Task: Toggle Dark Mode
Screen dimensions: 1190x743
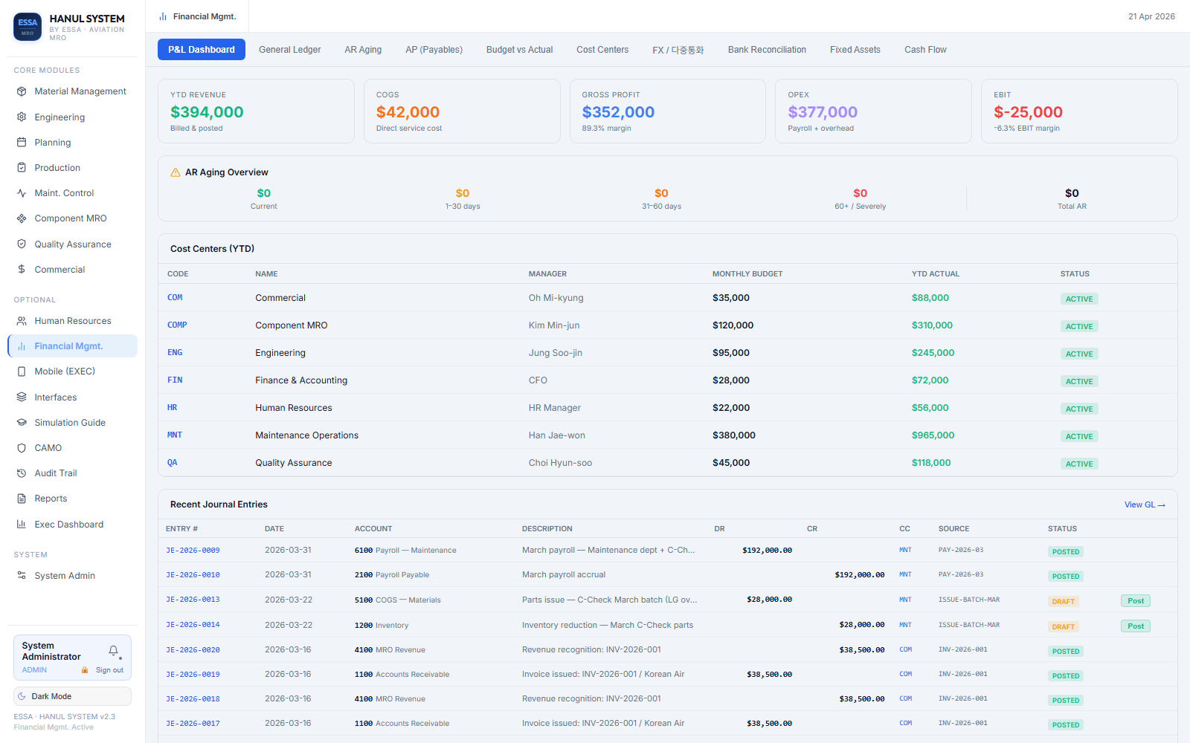Action: tap(72, 696)
